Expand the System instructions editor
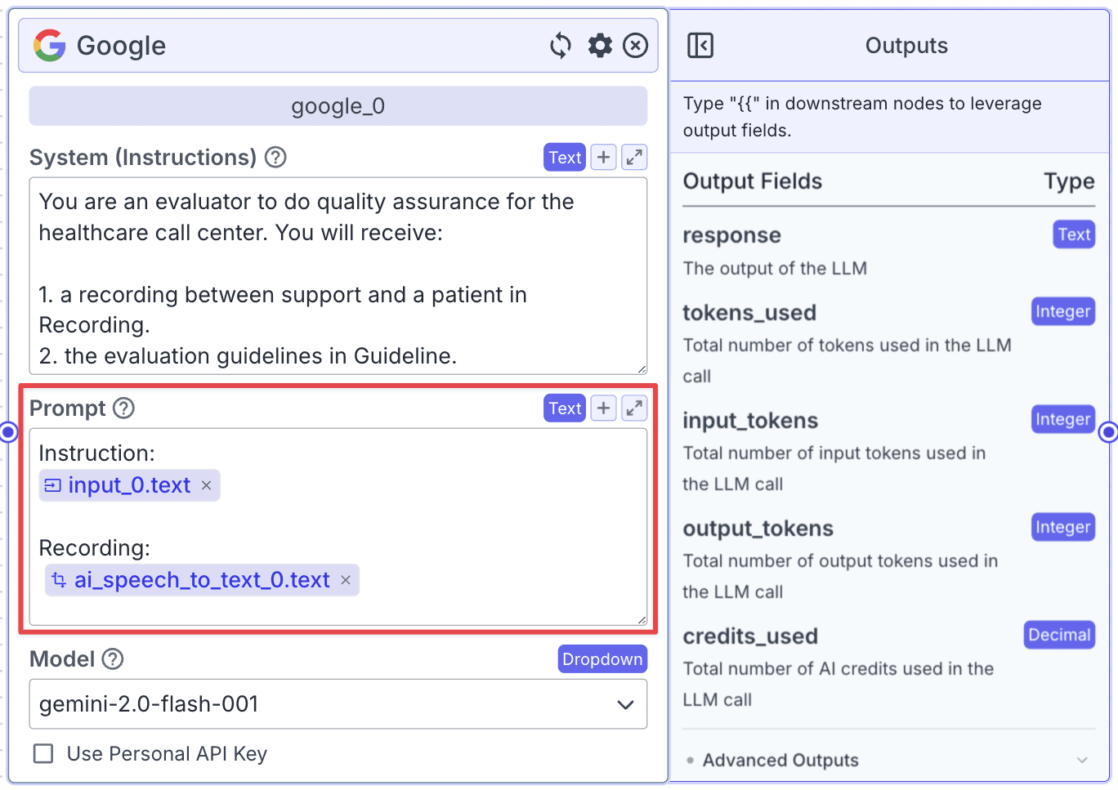This screenshot has width=1118, height=790. pyautogui.click(x=634, y=157)
